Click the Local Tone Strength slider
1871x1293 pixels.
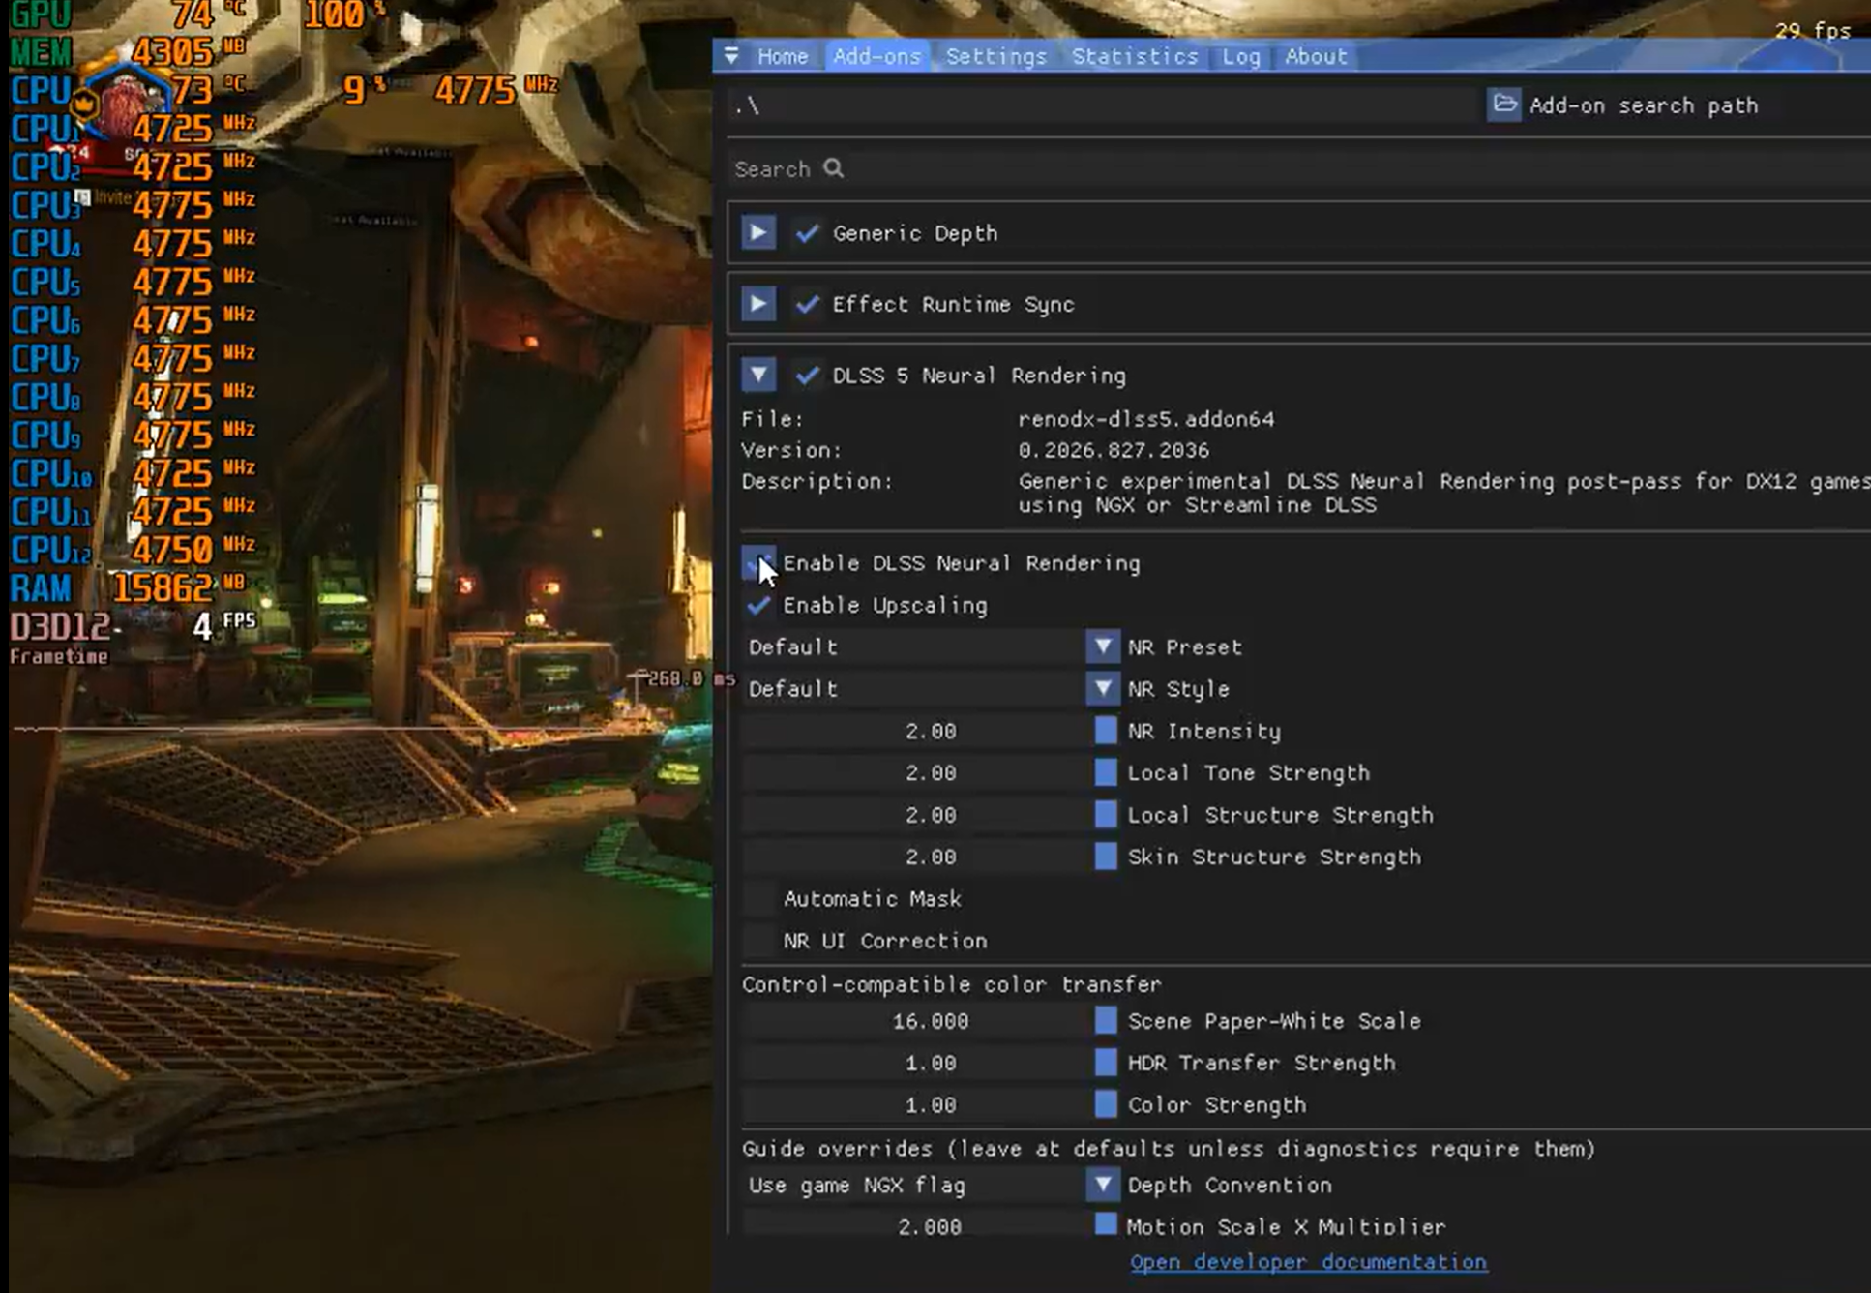931,772
